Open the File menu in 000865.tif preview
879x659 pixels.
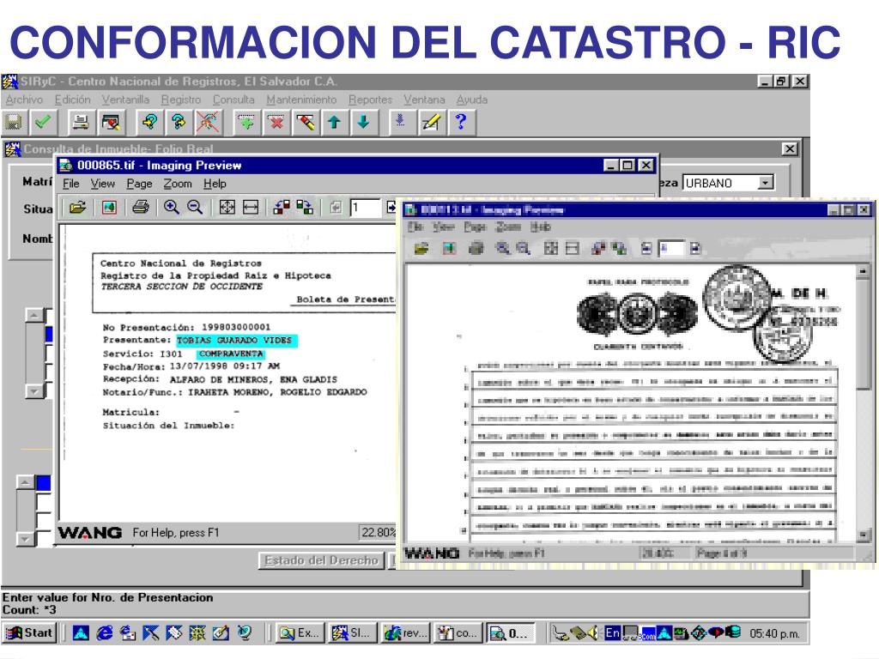70,184
